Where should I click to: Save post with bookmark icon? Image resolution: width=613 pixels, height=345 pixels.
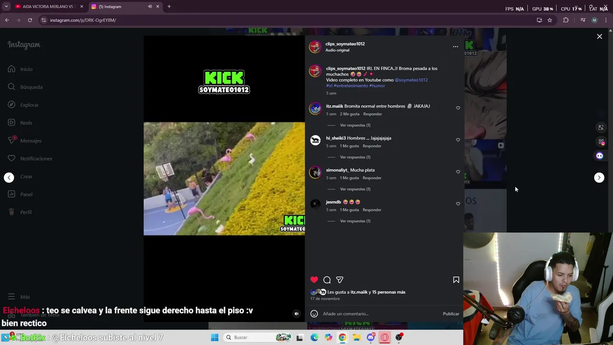(456, 280)
